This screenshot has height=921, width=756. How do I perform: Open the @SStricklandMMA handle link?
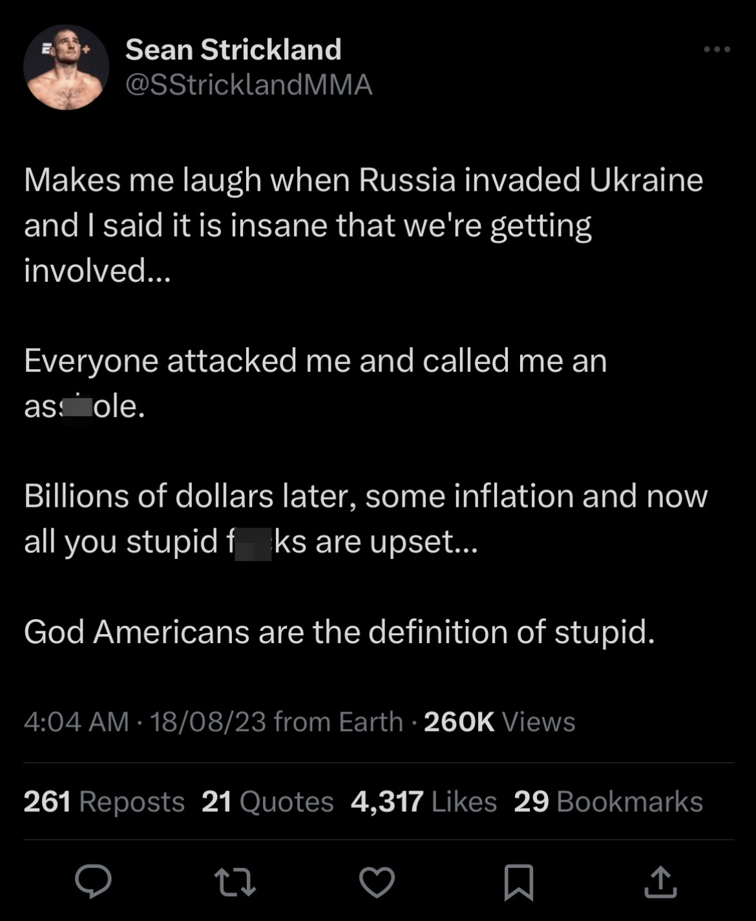pyautogui.click(x=249, y=85)
